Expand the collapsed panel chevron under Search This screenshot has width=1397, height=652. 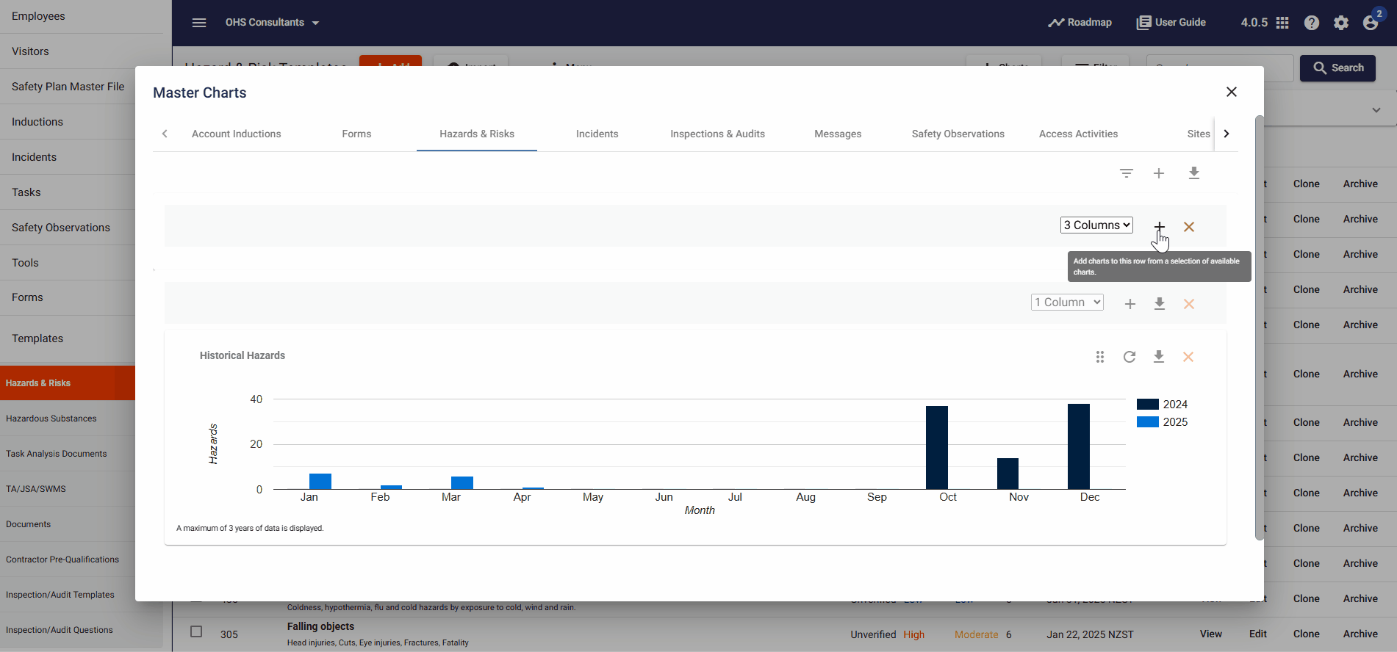tap(1376, 110)
